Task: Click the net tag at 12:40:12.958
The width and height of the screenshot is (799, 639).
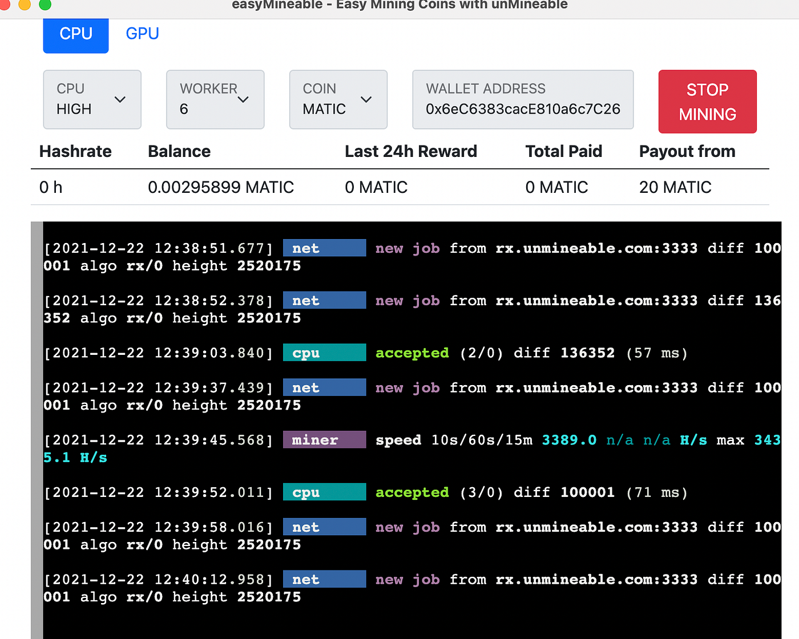Action: point(324,580)
